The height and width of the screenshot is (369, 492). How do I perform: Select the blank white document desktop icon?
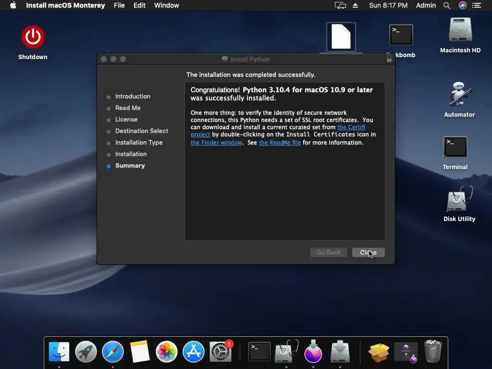click(341, 37)
